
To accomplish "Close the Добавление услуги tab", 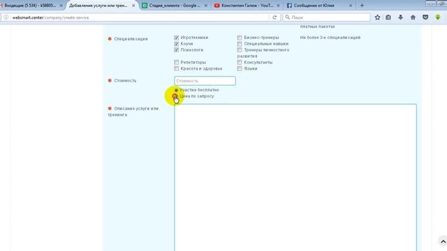I will point(133,6).
